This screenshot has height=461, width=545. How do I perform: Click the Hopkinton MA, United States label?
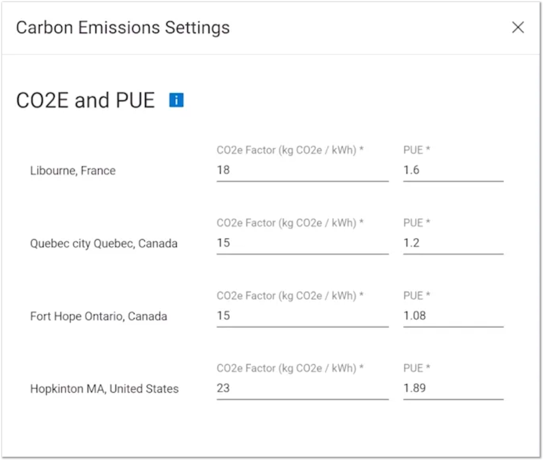coord(105,390)
